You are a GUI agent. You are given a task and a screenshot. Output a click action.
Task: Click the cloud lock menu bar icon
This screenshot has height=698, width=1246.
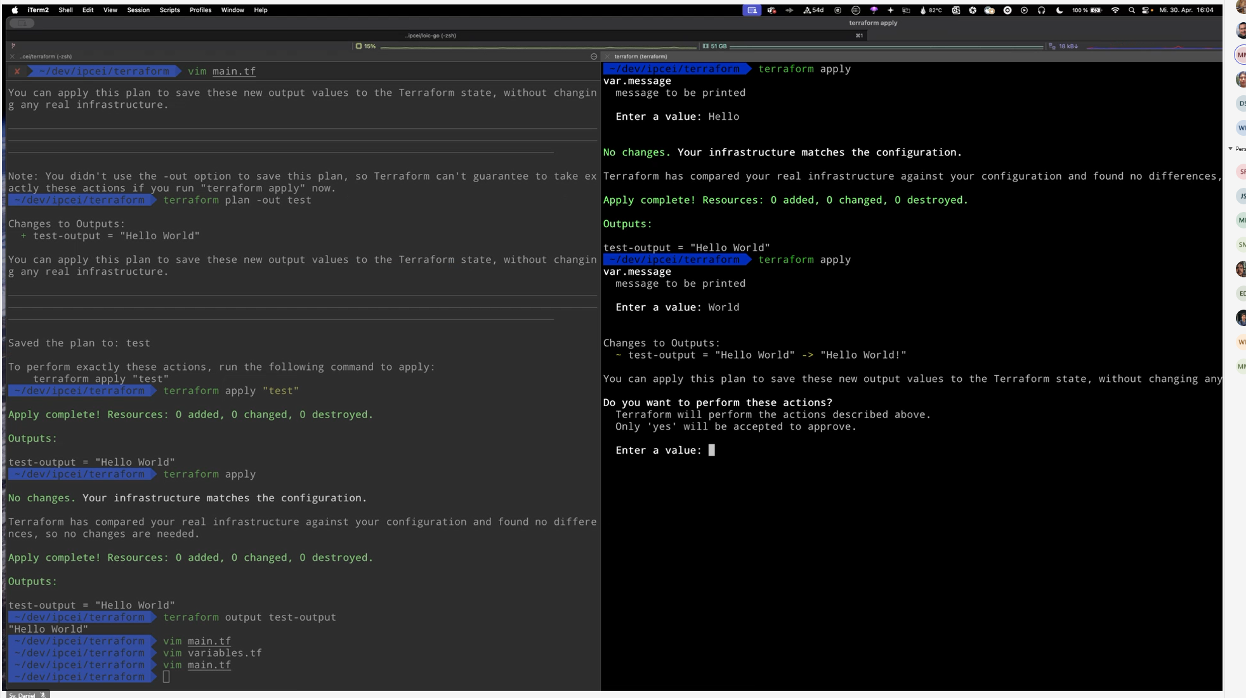point(990,10)
